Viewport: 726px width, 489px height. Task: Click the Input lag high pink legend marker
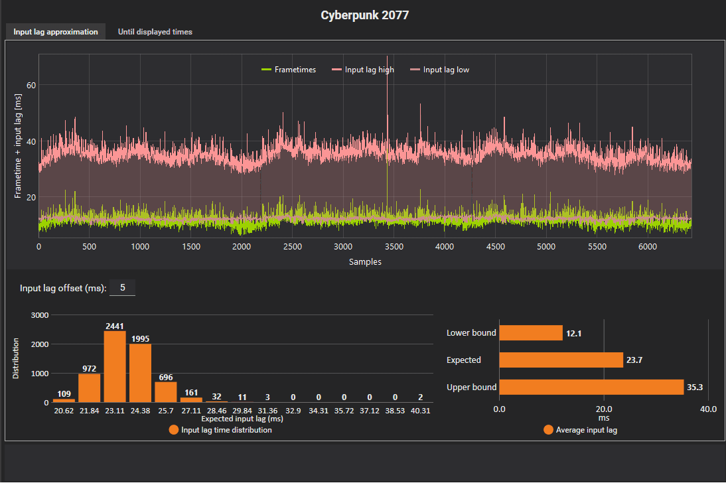point(337,69)
